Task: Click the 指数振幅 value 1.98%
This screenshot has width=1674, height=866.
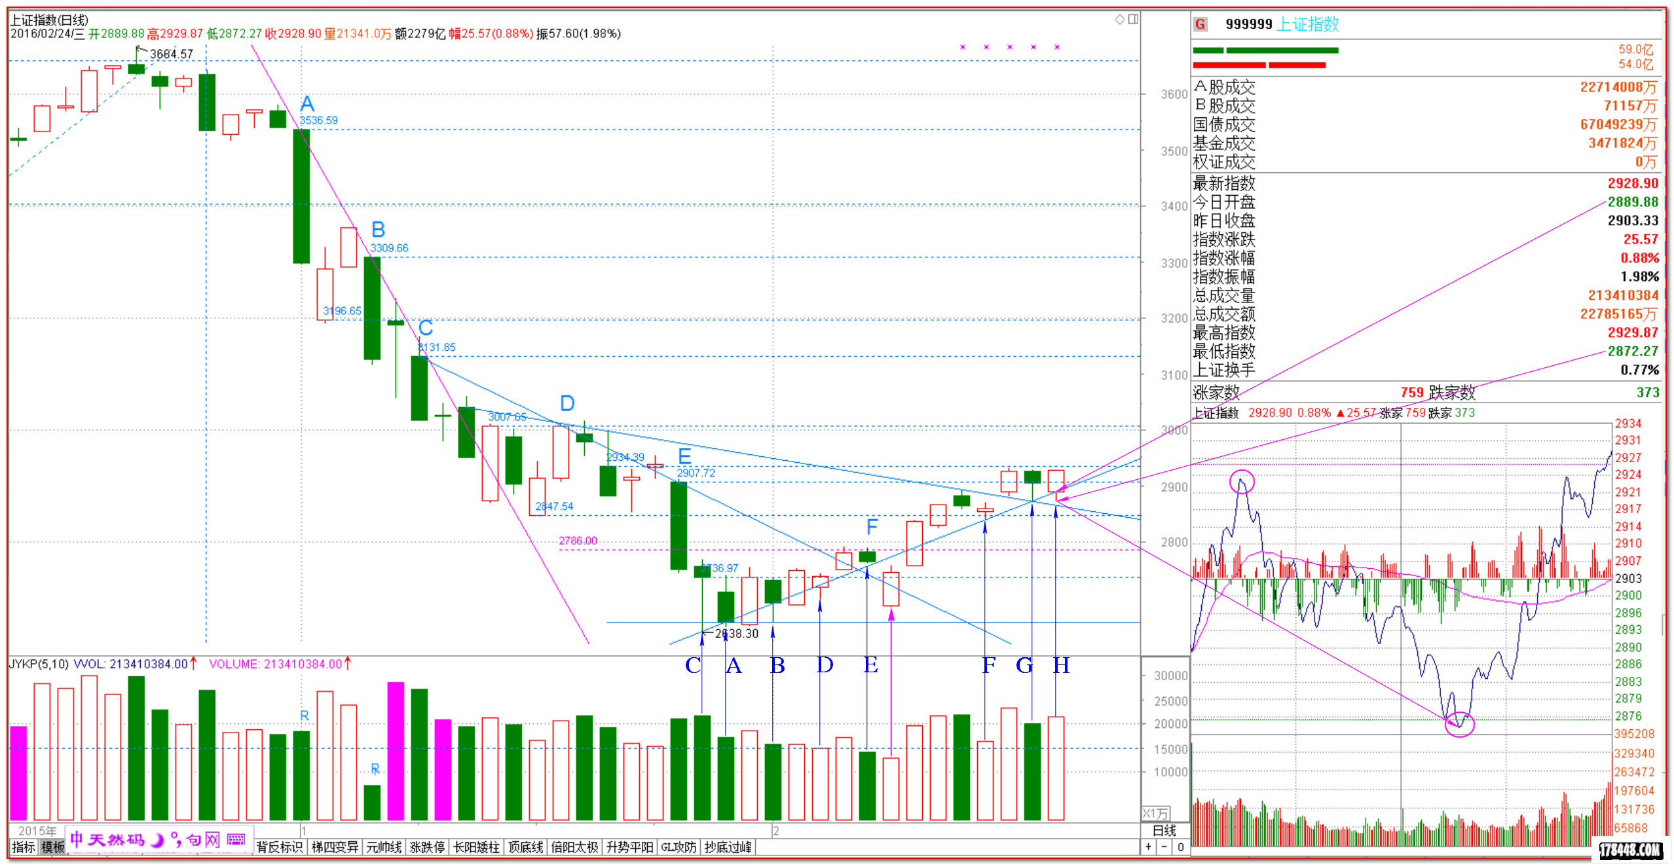Action: tap(1639, 277)
